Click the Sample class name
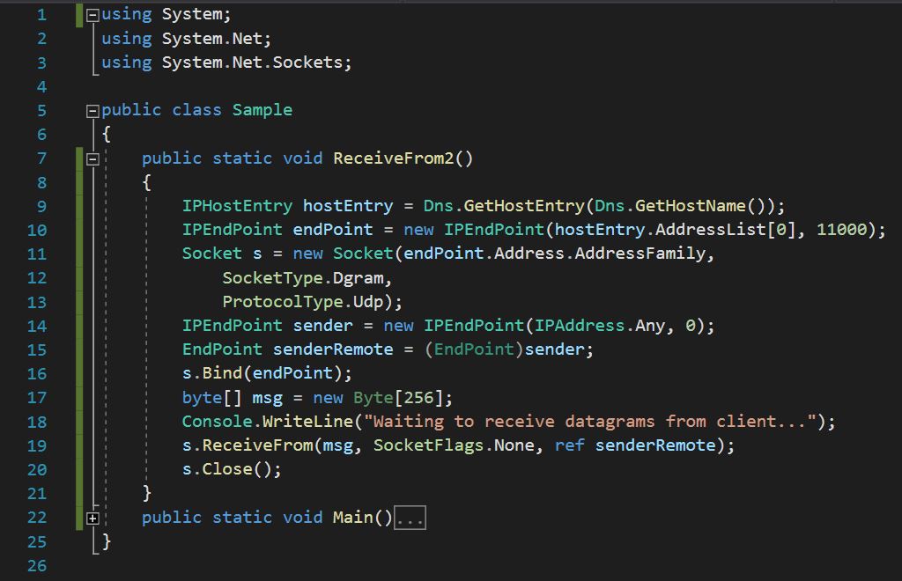Screen dimensions: 902x581 262,110
